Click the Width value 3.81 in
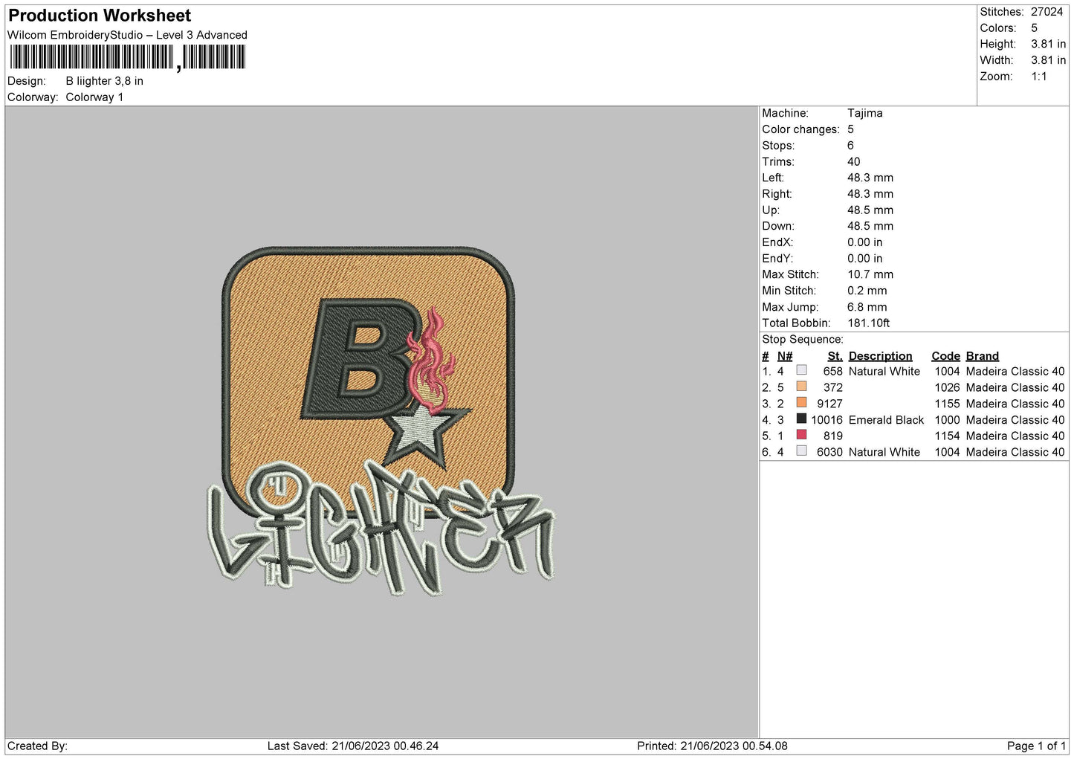1074x759 pixels. pyautogui.click(x=1048, y=60)
